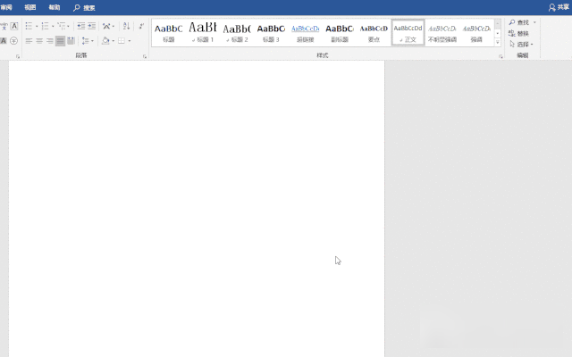Image resolution: width=572 pixels, height=357 pixels.
Task: Expand the borders dropdown arrow
Action: (x=130, y=41)
